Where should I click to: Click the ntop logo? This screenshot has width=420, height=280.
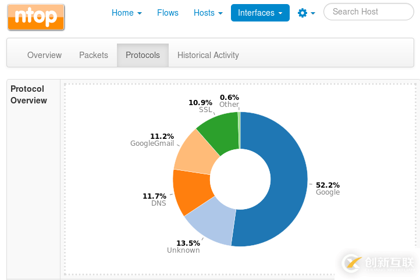[x=36, y=17]
